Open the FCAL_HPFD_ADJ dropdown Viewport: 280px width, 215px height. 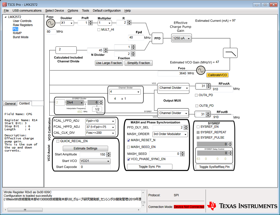[x=100, y=127]
